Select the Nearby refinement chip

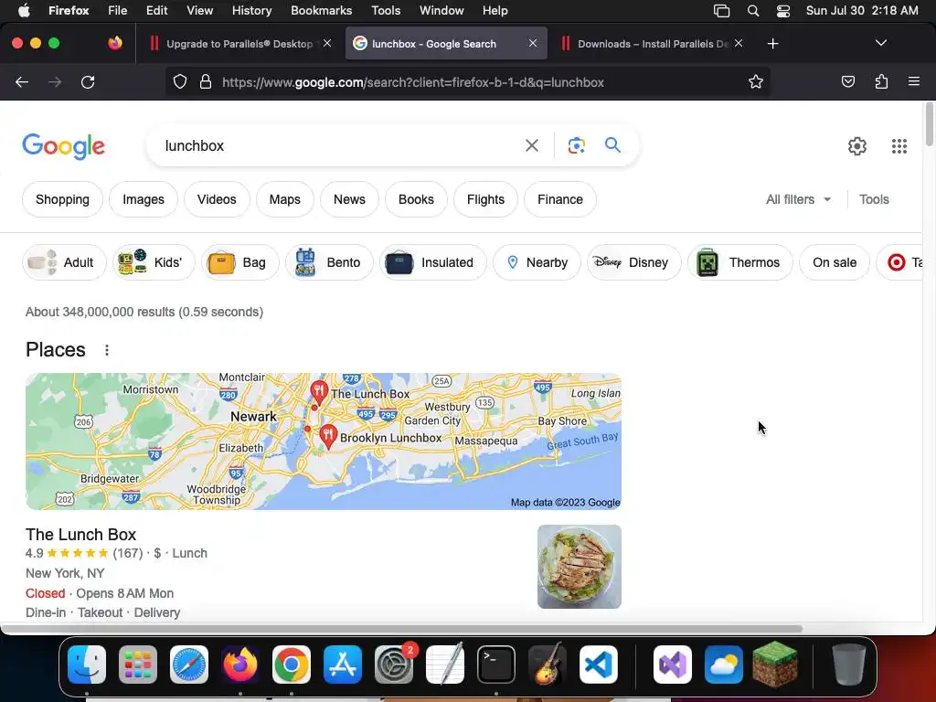click(x=537, y=262)
